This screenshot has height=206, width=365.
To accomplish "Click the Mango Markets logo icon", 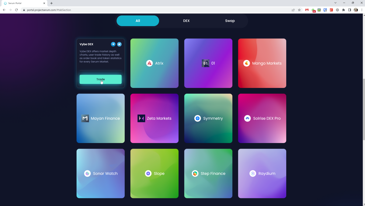I will click(247, 63).
